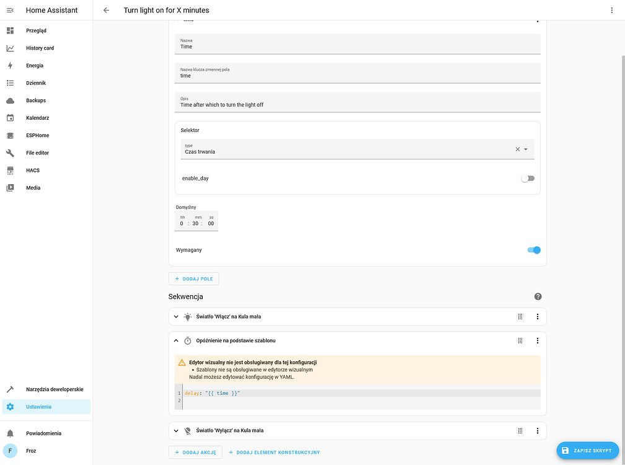The width and height of the screenshot is (625, 465).
Task: Open the top-right overflow menu
Action: pyautogui.click(x=612, y=10)
